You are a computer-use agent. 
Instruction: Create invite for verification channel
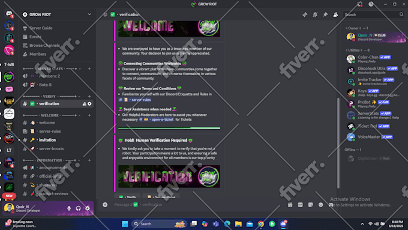[85, 104]
